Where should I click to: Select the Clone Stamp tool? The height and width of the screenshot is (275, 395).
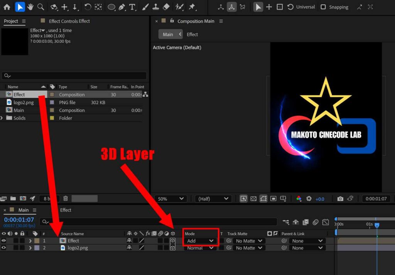coord(156,7)
